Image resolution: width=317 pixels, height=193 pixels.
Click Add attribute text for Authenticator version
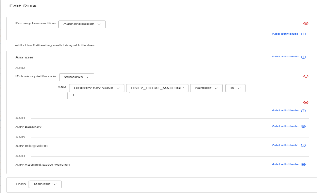click(x=285, y=165)
